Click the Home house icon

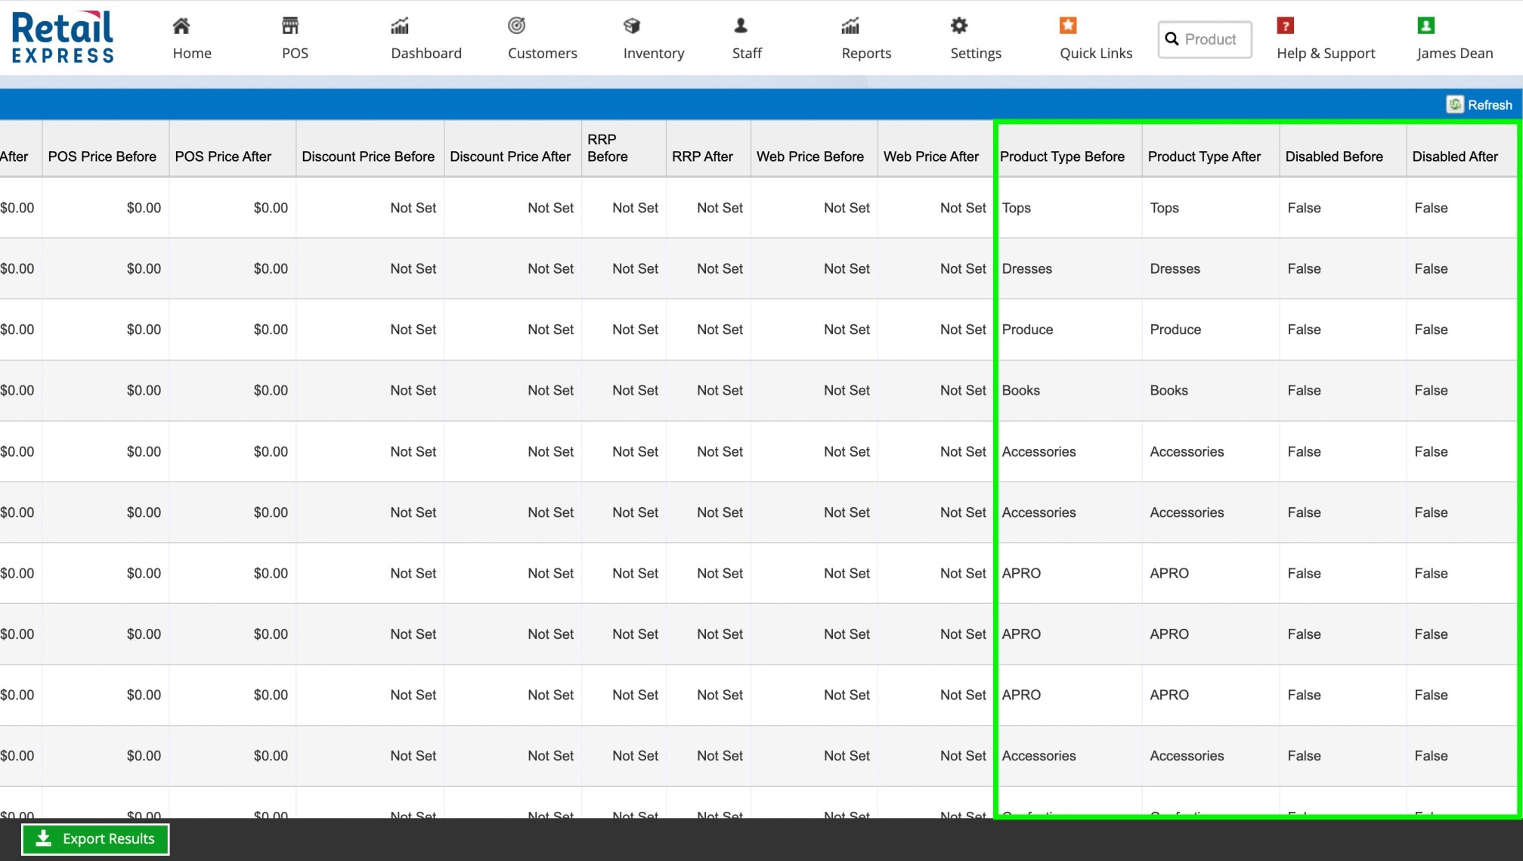pyautogui.click(x=181, y=26)
